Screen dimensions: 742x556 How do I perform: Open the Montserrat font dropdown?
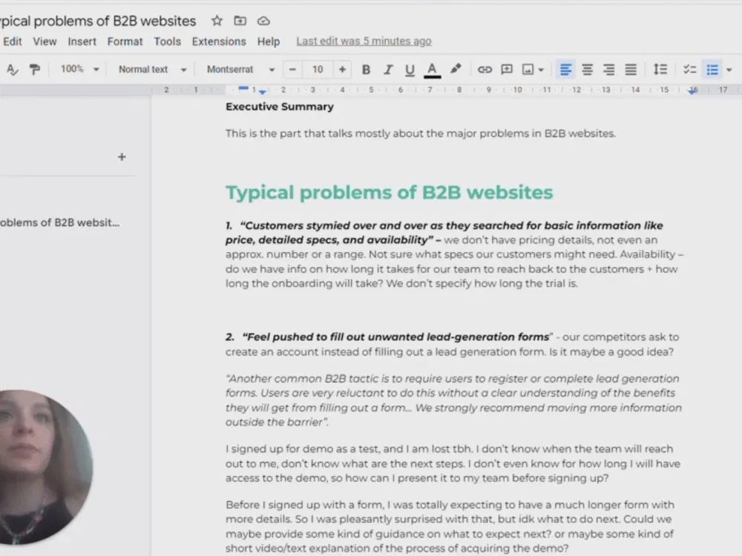(241, 70)
